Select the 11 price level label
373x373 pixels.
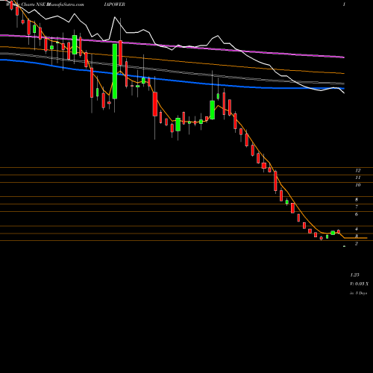coord(358,178)
